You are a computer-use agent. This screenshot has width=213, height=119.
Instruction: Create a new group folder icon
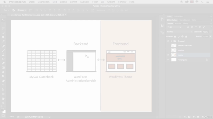click(x=198, y=117)
